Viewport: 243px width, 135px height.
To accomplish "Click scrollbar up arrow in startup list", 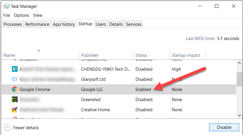I will tap(239, 63).
